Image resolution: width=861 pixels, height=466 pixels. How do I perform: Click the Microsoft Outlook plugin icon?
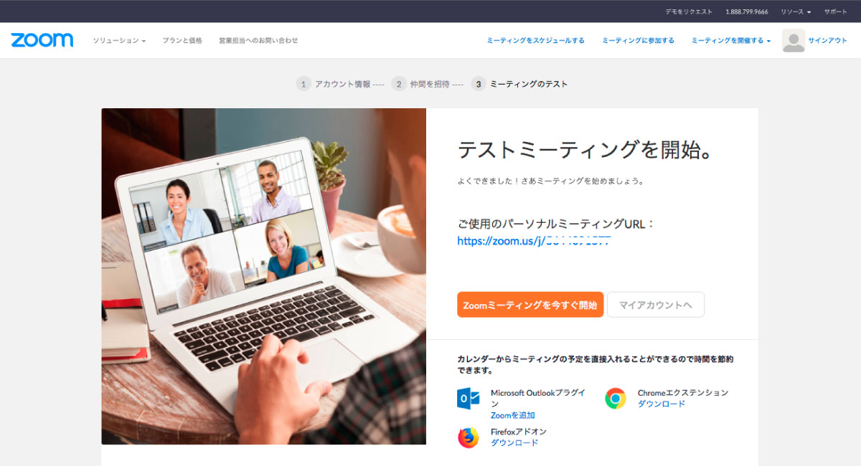pyautogui.click(x=469, y=398)
